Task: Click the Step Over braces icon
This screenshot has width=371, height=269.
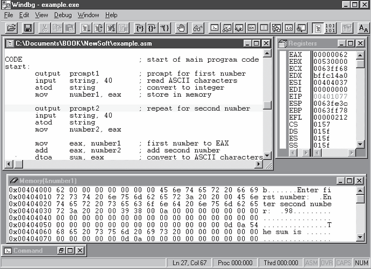Action: (153, 28)
